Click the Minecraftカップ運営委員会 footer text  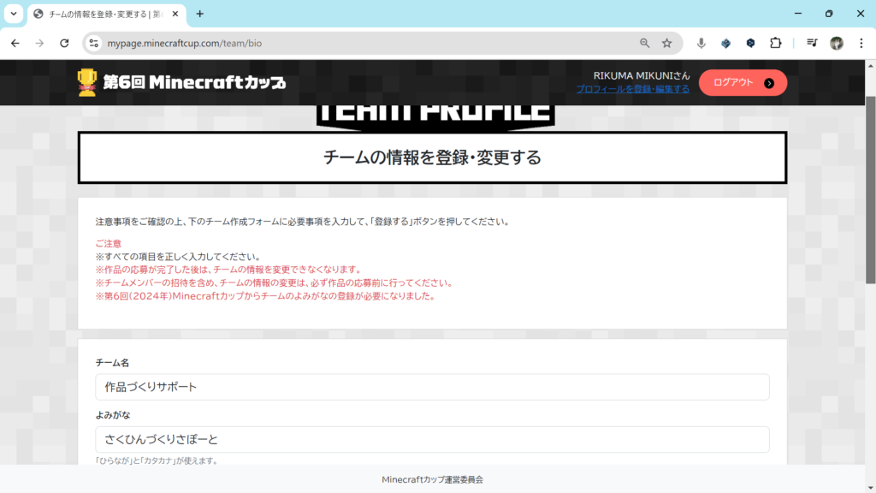click(x=432, y=479)
